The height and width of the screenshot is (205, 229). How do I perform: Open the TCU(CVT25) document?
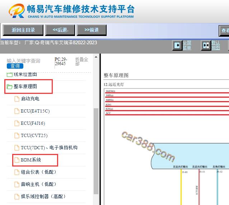click(34, 136)
